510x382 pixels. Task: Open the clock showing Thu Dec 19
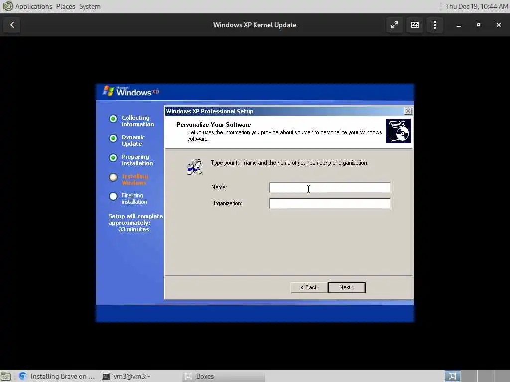point(476,6)
